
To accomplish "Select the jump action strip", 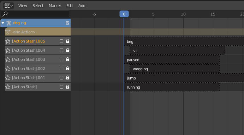I will (x=184, y=78).
